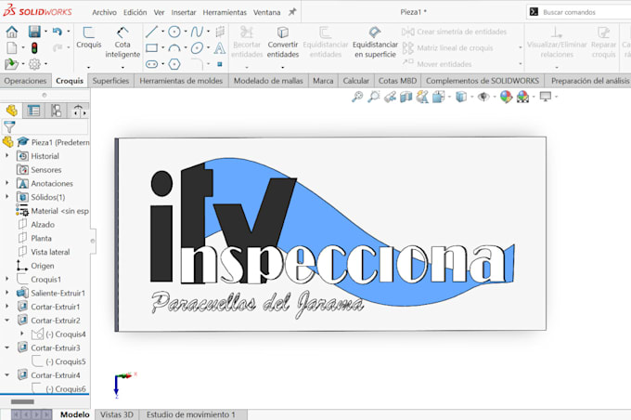The height and width of the screenshot is (420, 631).
Task: Open the FeatureManager design tree tab
Action: click(12, 111)
